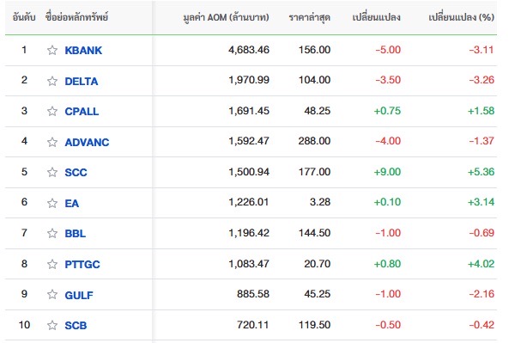
Task: Sort by มูลค่า AOM (ล้านบาท) column header
Action: 226,17
